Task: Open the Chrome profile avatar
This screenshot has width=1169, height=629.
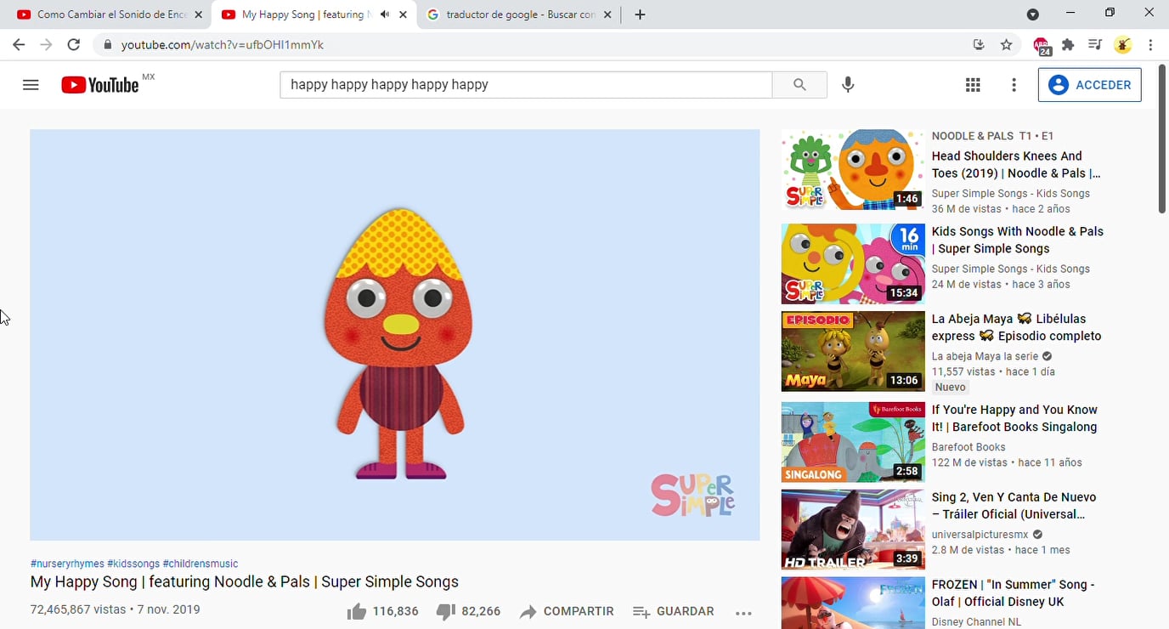Action: (1123, 45)
